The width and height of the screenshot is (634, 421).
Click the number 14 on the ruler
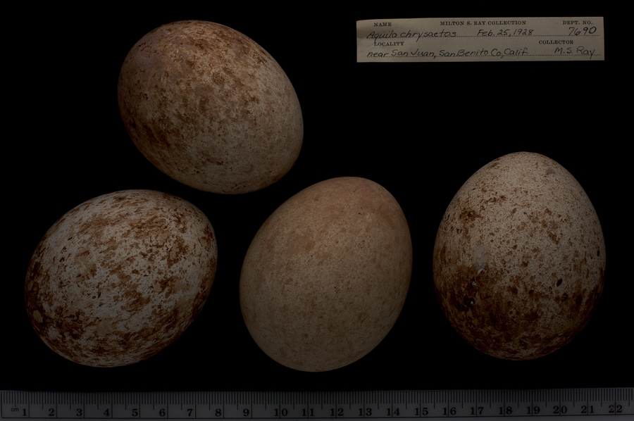392,411
